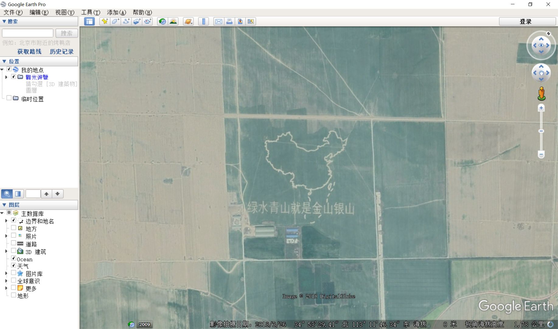The width and height of the screenshot is (558, 329).
Task: Click the zoom out minus button
Action: tap(541, 154)
